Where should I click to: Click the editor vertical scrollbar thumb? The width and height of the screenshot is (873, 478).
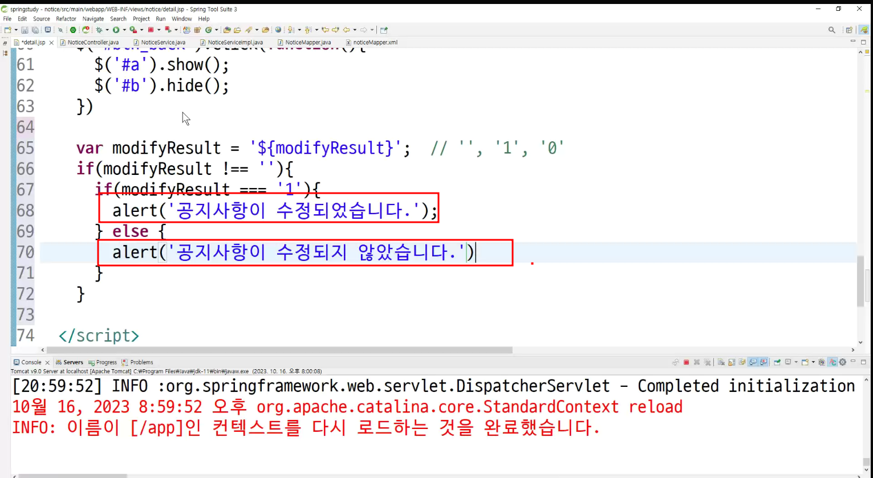(860, 281)
